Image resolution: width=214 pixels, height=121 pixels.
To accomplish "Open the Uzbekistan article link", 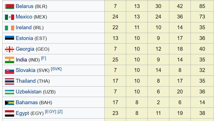I will [x=28, y=92].
